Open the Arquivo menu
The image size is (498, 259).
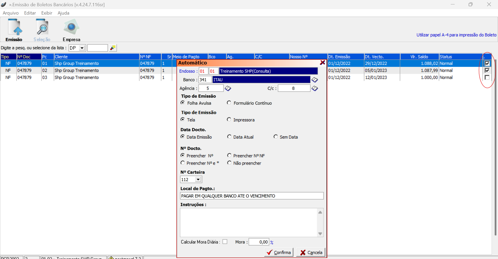(x=11, y=13)
